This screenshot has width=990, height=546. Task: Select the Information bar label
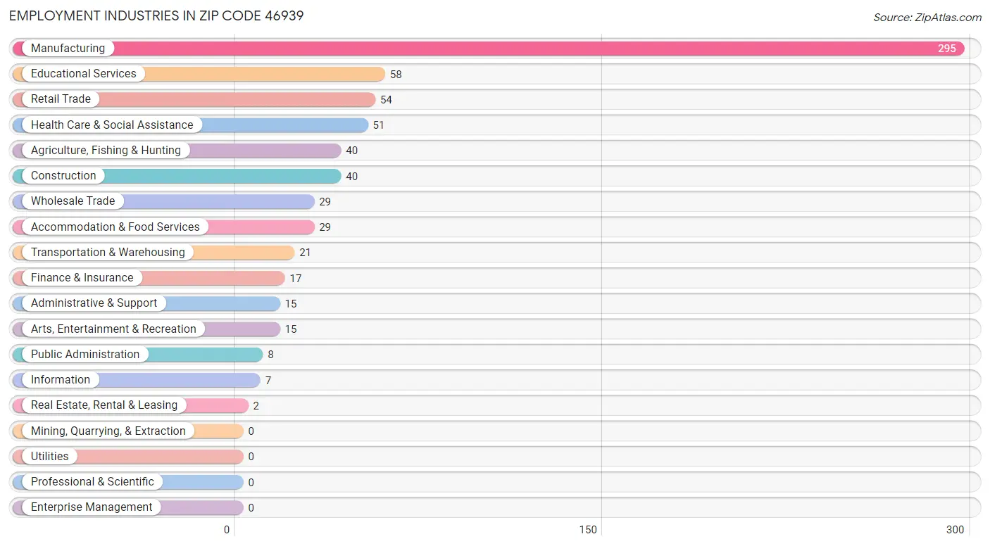[61, 380]
